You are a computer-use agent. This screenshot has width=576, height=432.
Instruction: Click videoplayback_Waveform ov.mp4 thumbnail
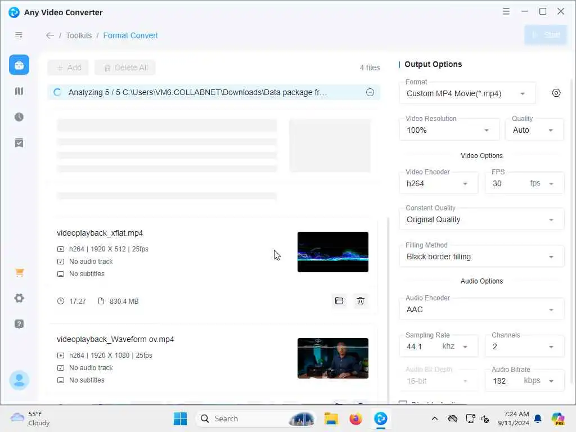[333, 358]
